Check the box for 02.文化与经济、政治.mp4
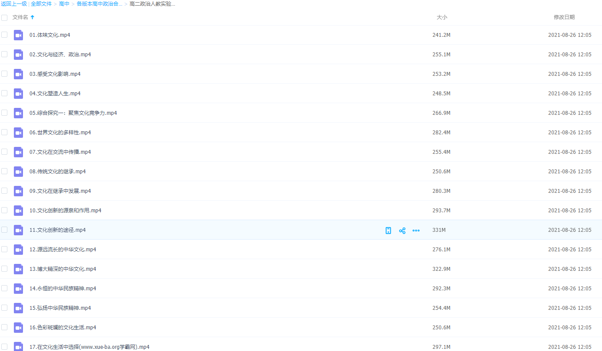 tap(4, 54)
